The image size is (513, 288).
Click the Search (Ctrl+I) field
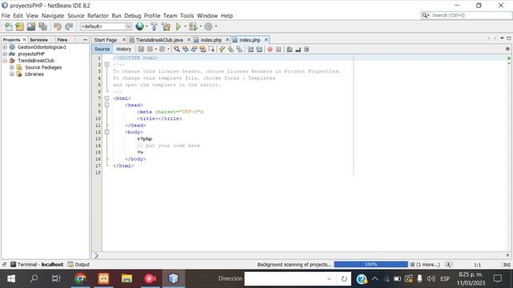[466, 15]
